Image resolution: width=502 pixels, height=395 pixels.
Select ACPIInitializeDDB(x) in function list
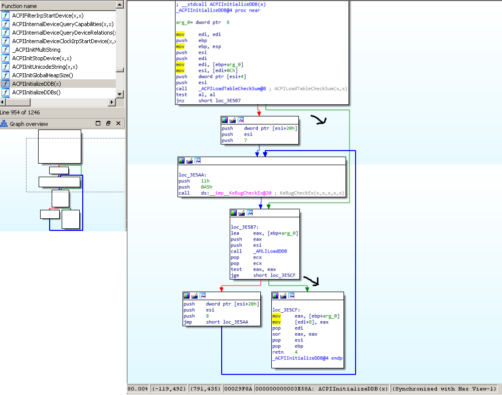(x=37, y=84)
